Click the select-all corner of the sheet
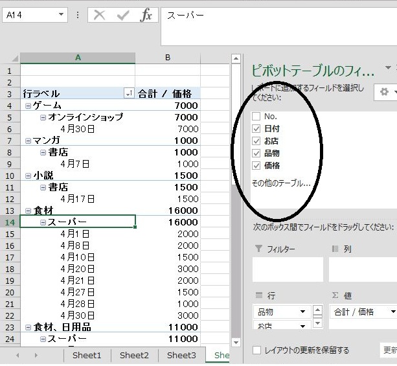 10,58
